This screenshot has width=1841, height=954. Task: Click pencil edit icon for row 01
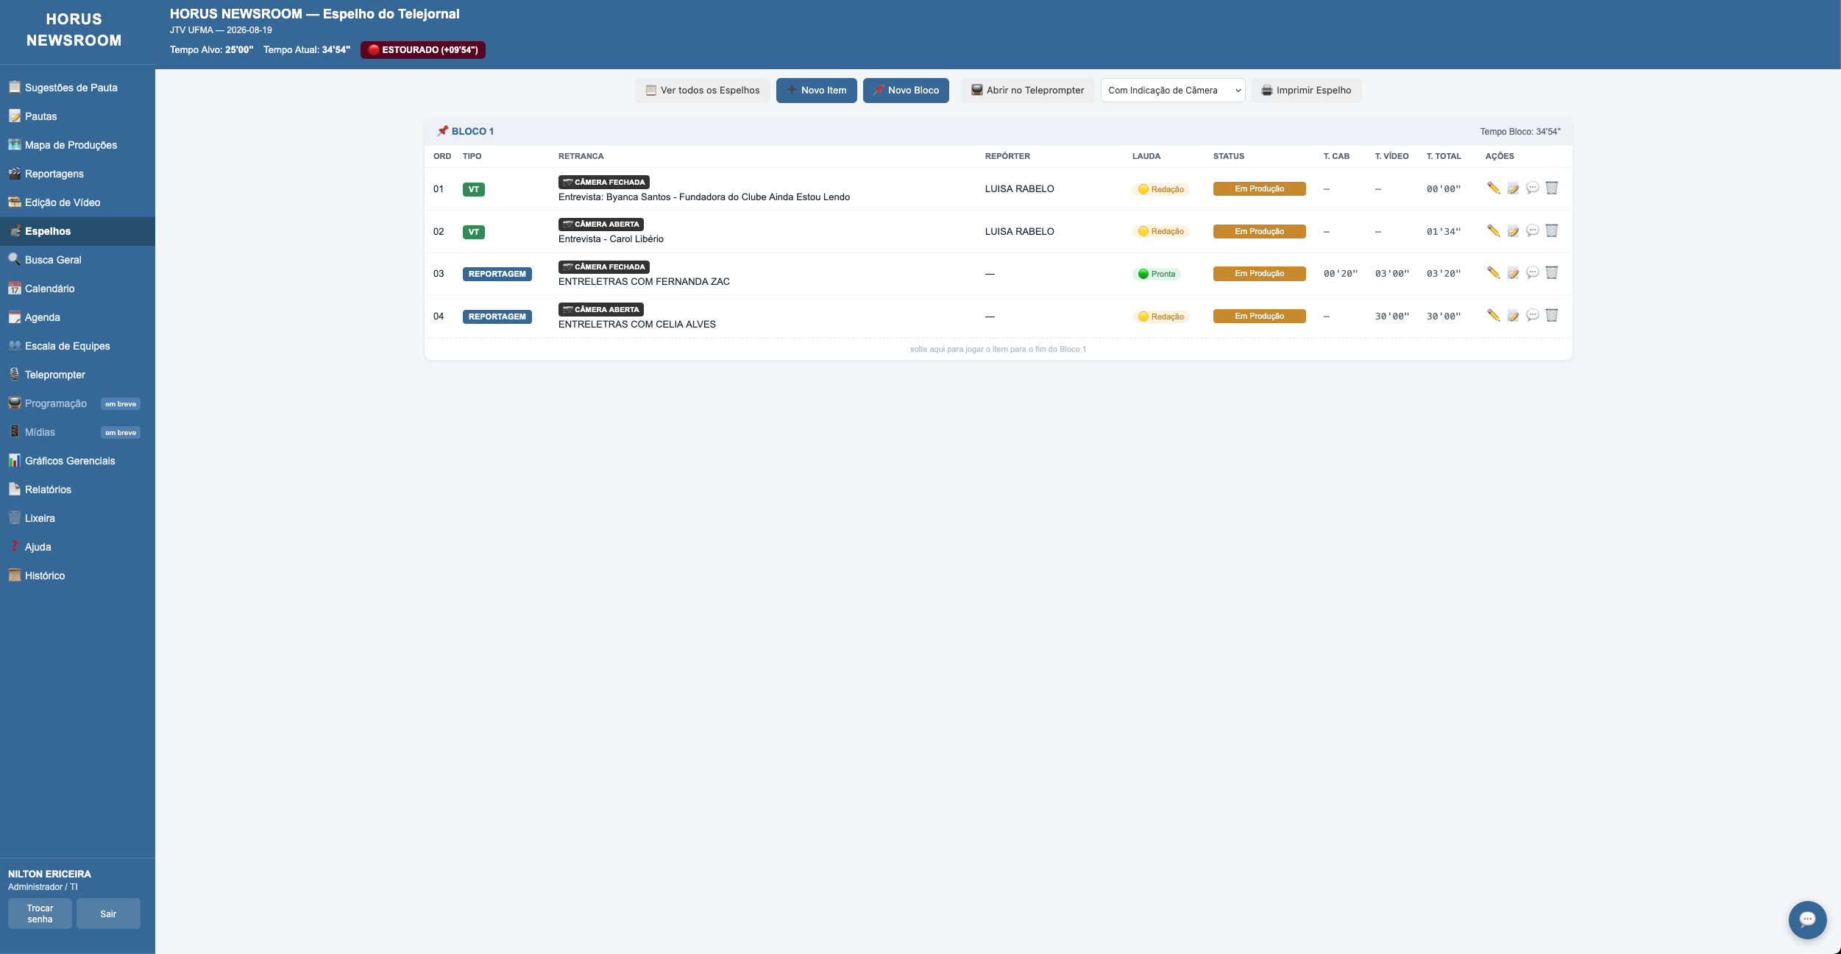[1493, 188]
